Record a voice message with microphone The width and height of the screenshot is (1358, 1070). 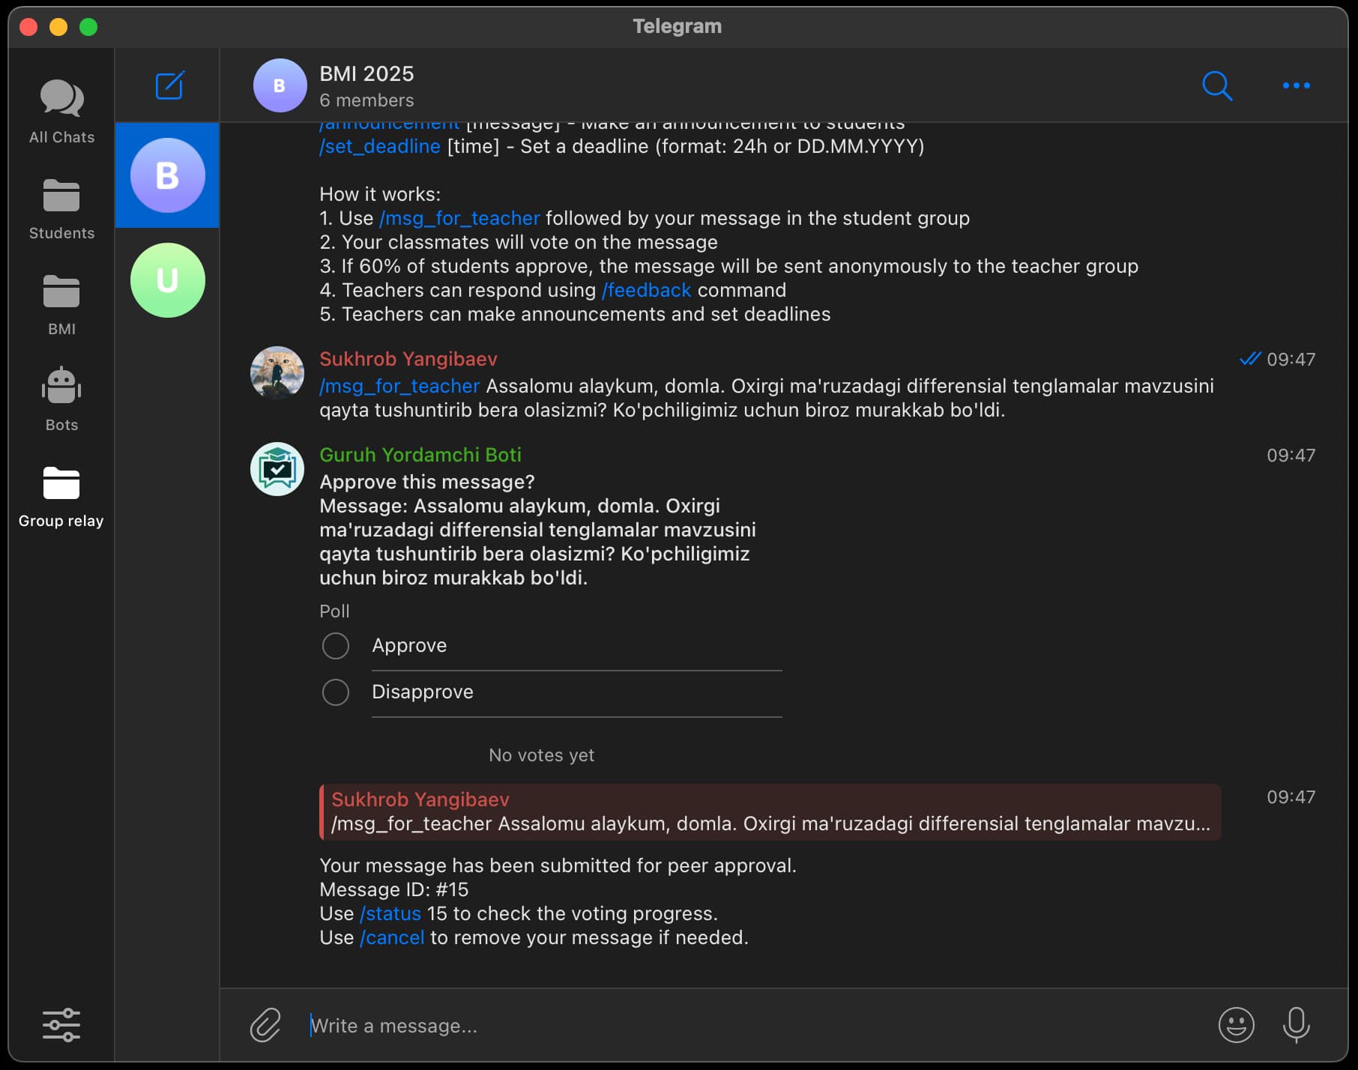point(1297,1025)
